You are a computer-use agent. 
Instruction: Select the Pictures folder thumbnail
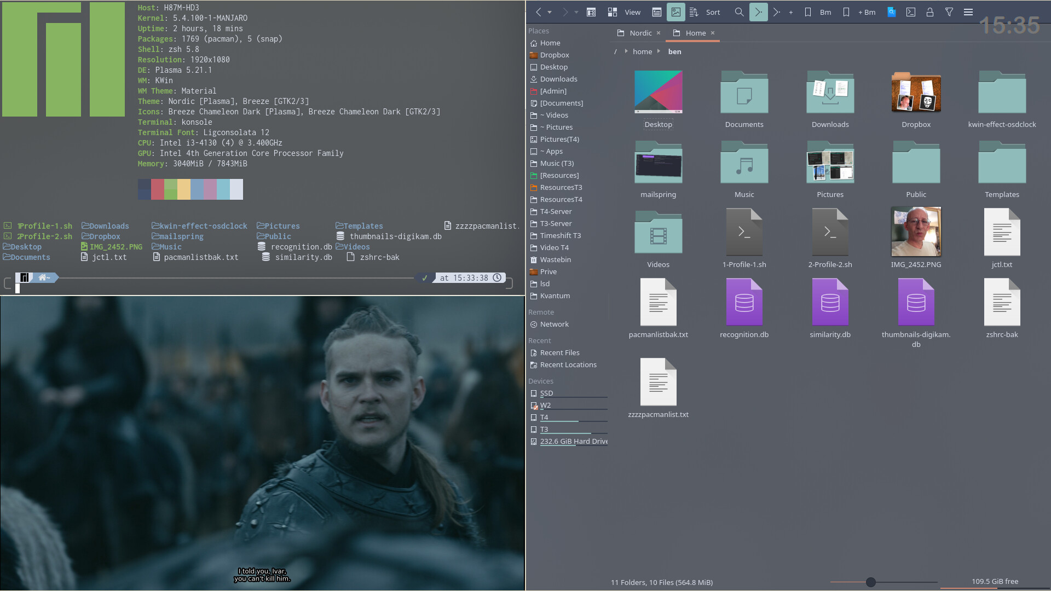coord(830,162)
